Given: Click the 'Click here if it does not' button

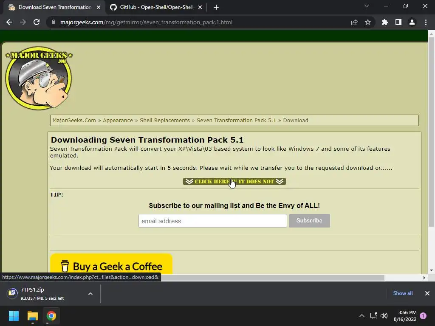Looking at the screenshot, I should coord(234,181).
